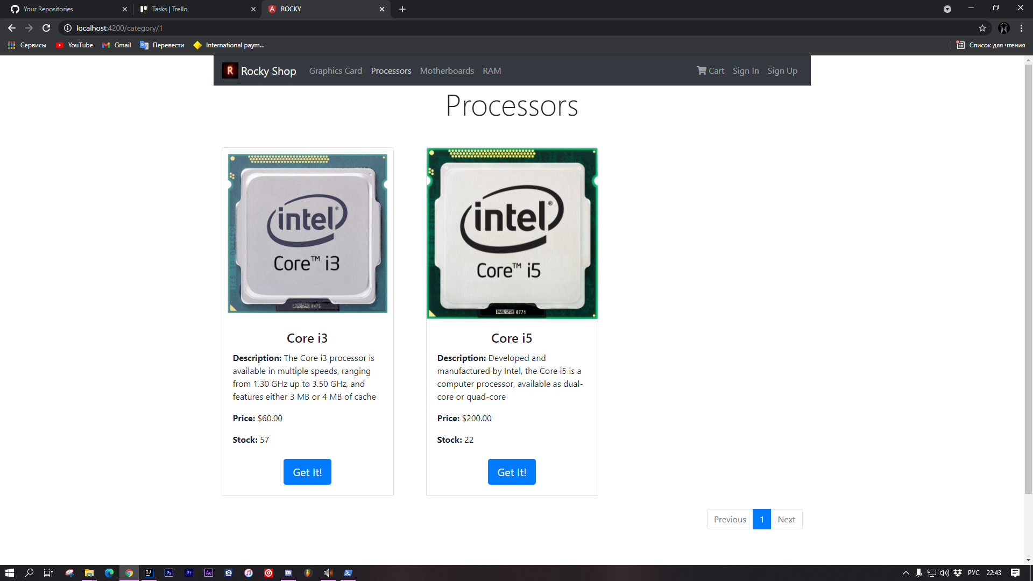Switch to the Tasks | Trello tab
Screen dimensions: 1033x581
point(196,9)
